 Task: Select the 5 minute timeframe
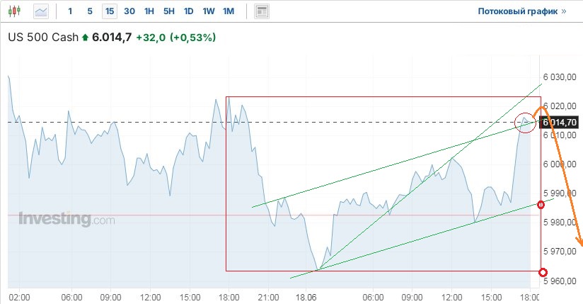(x=89, y=11)
